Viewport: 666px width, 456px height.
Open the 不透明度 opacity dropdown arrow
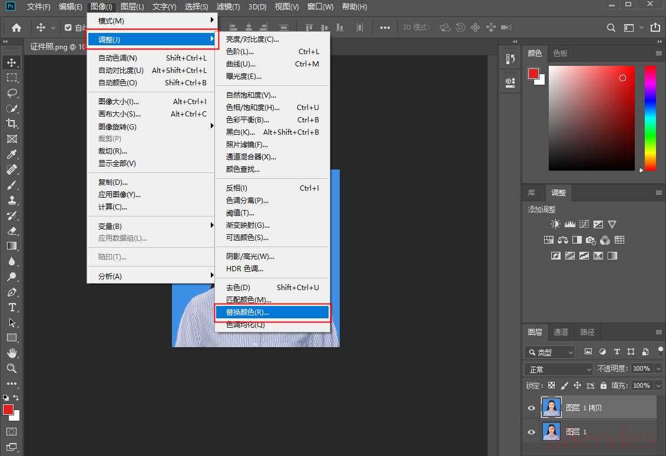pyautogui.click(x=658, y=368)
